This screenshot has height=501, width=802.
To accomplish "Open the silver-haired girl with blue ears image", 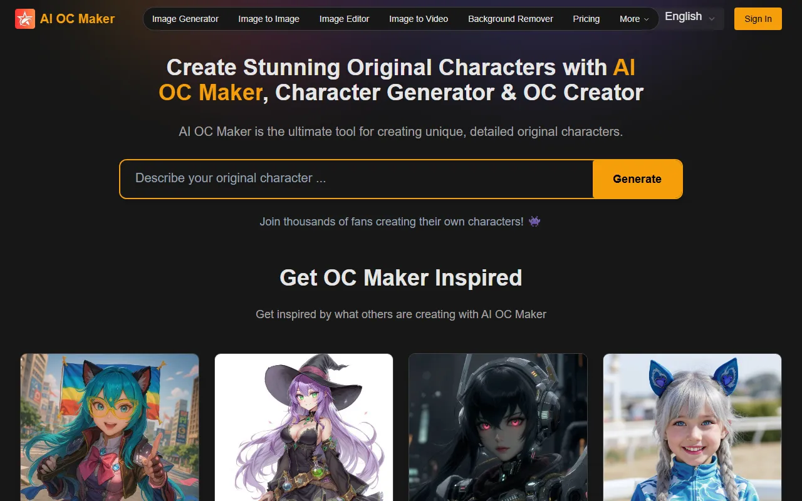I will (692, 427).
